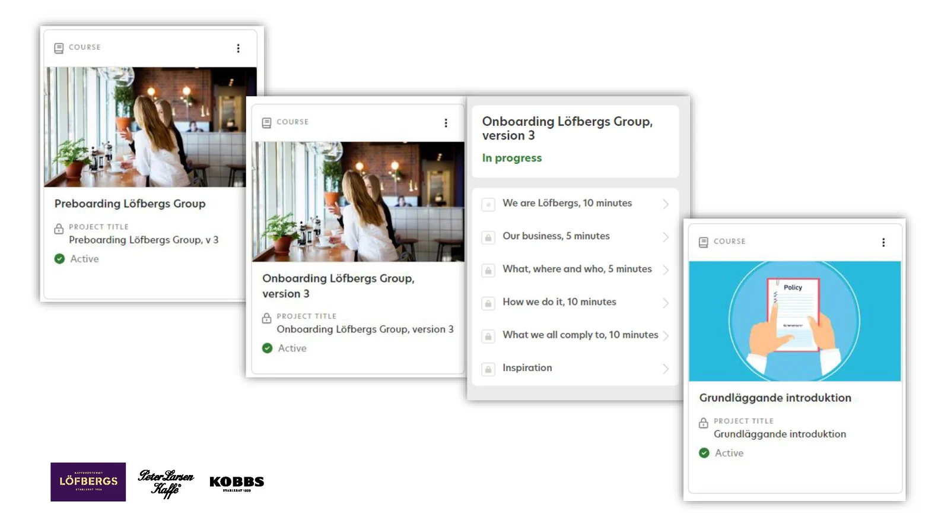Click lock icon before What we all comply to
The width and height of the screenshot is (935, 526).
tap(488, 336)
